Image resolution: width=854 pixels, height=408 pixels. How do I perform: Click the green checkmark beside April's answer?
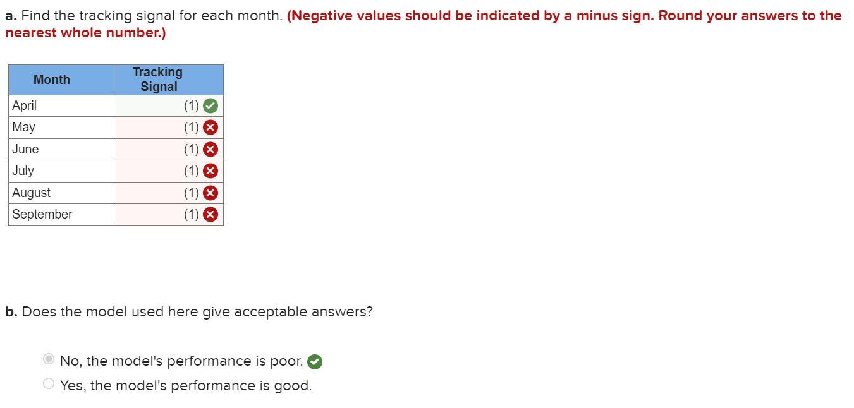(210, 105)
